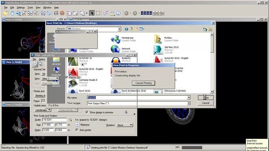Viewport: 269px width, 151px height.
Task: Click the scale assistant magnifier icon
Action: tap(71, 120)
